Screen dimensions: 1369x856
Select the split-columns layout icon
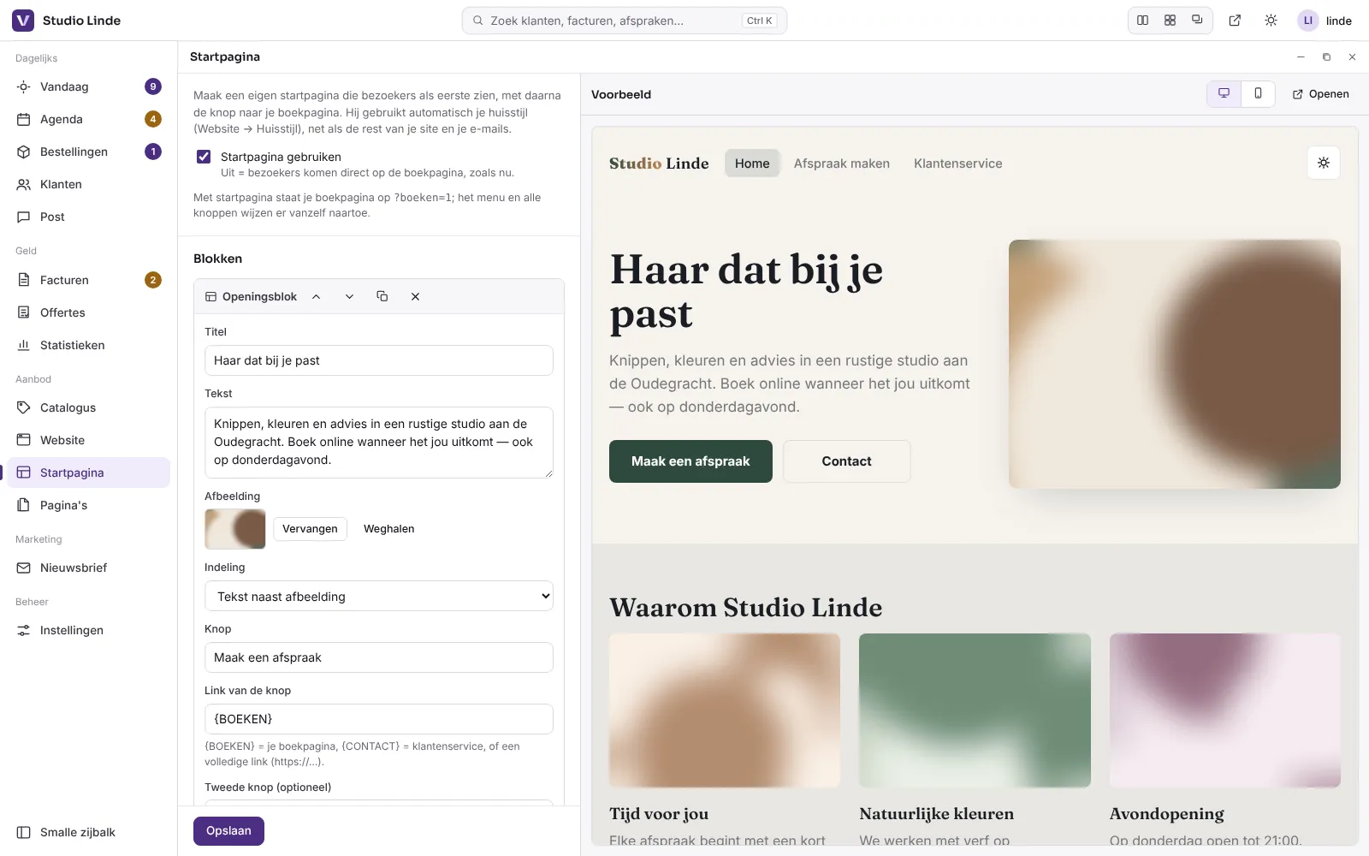tap(1143, 21)
